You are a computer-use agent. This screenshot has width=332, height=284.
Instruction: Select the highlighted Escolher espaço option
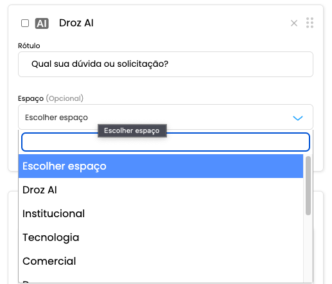coord(161,166)
